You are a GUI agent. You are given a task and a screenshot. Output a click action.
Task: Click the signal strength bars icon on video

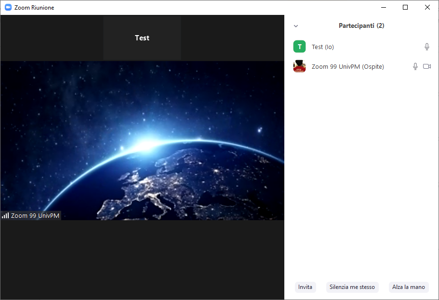(x=5, y=215)
